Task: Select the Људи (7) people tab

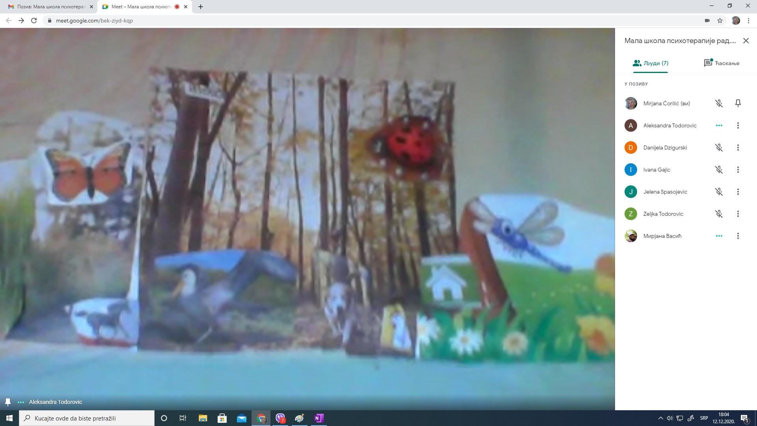Action: 651,63
